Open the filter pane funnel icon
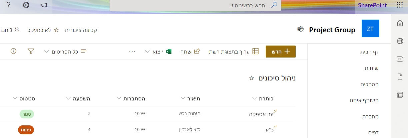 [31, 51]
